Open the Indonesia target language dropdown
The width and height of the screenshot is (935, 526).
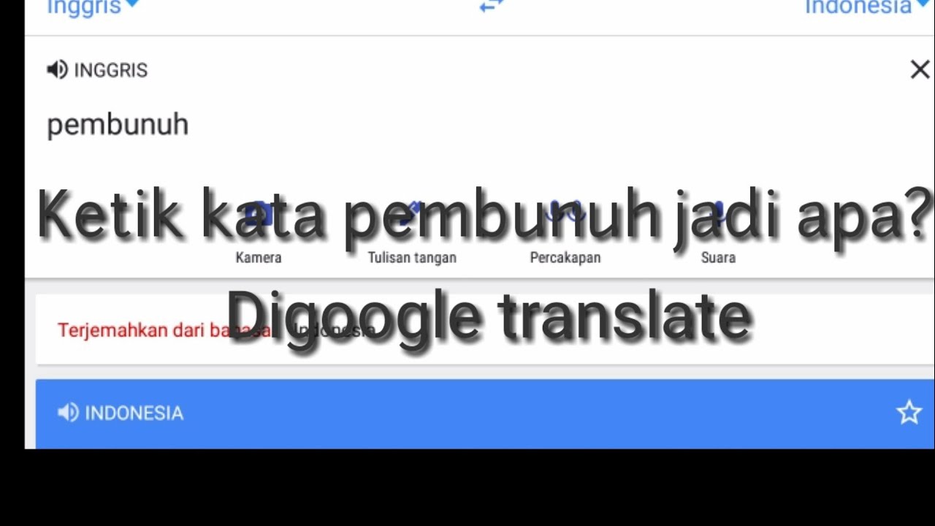coord(869,7)
